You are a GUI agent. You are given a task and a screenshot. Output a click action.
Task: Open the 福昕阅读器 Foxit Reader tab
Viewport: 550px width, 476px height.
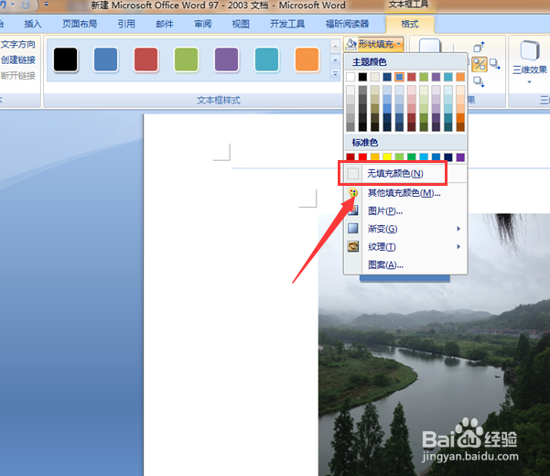[347, 24]
